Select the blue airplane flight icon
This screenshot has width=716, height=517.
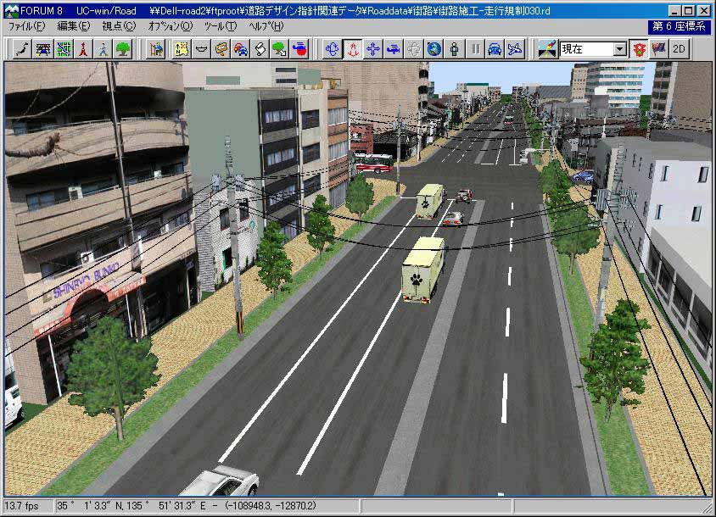pos(515,49)
